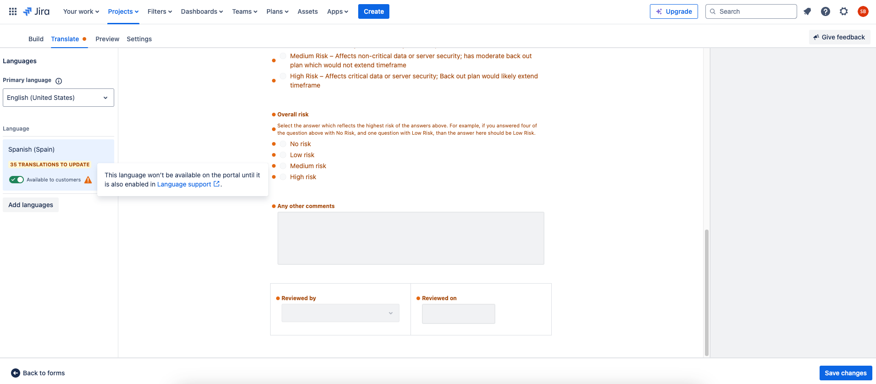
Task: Click the Any other comments text area
Action: [410, 238]
